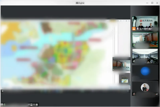Screen dimensions: 160x107
Task: Click the red muted microphone icon on bottom tile
Action: (x=134, y=94)
